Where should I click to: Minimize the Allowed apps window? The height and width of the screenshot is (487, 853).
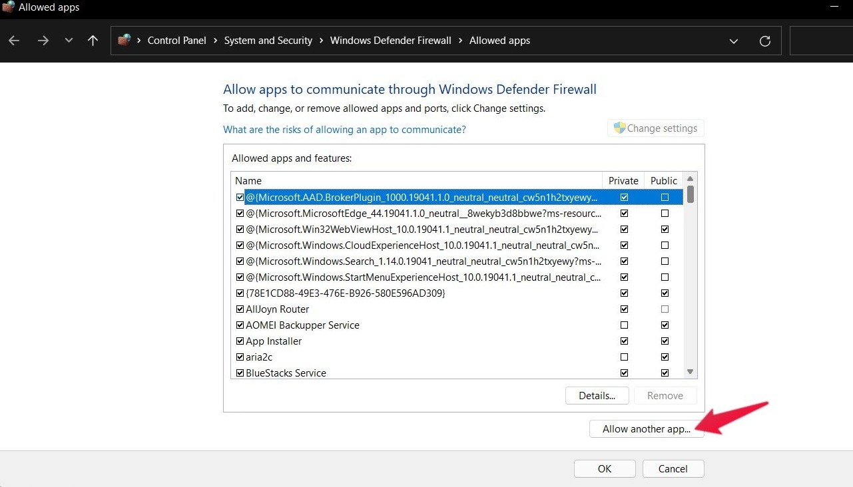(834, 7)
